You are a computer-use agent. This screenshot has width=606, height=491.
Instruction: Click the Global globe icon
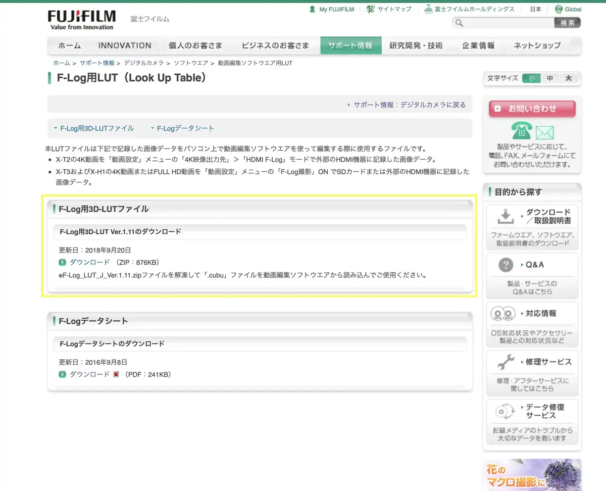point(559,9)
